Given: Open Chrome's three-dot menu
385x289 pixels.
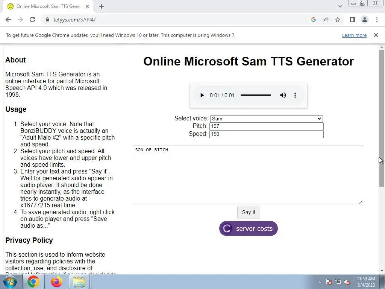Looking at the screenshot, I should click(x=377, y=20).
